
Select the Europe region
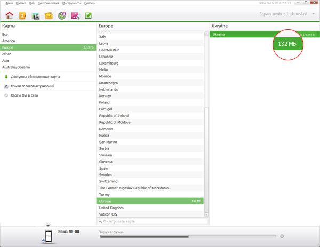coord(48,47)
